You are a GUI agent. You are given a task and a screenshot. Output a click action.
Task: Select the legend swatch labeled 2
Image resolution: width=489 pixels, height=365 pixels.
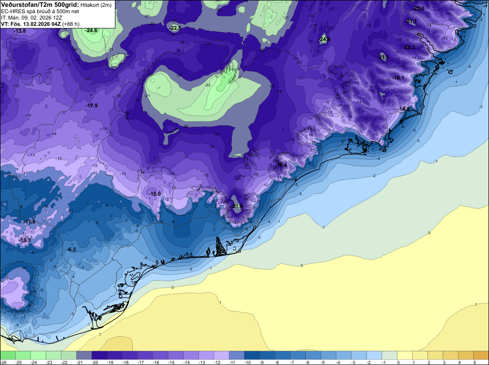click(x=436, y=355)
